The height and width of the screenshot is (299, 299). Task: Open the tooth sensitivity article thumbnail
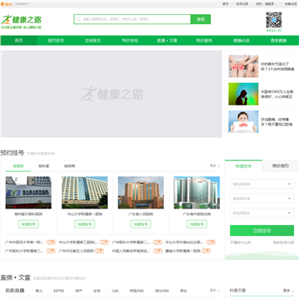coord(243,121)
